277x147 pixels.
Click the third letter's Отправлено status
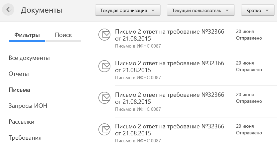[x=249, y=101]
